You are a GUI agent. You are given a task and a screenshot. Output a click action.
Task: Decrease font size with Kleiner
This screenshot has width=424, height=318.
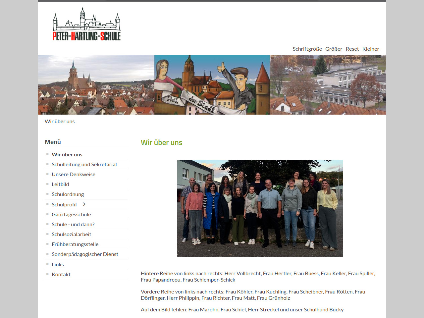pos(370,49)
